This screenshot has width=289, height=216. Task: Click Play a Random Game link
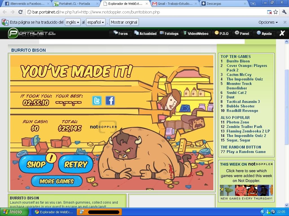click(246, 152)
